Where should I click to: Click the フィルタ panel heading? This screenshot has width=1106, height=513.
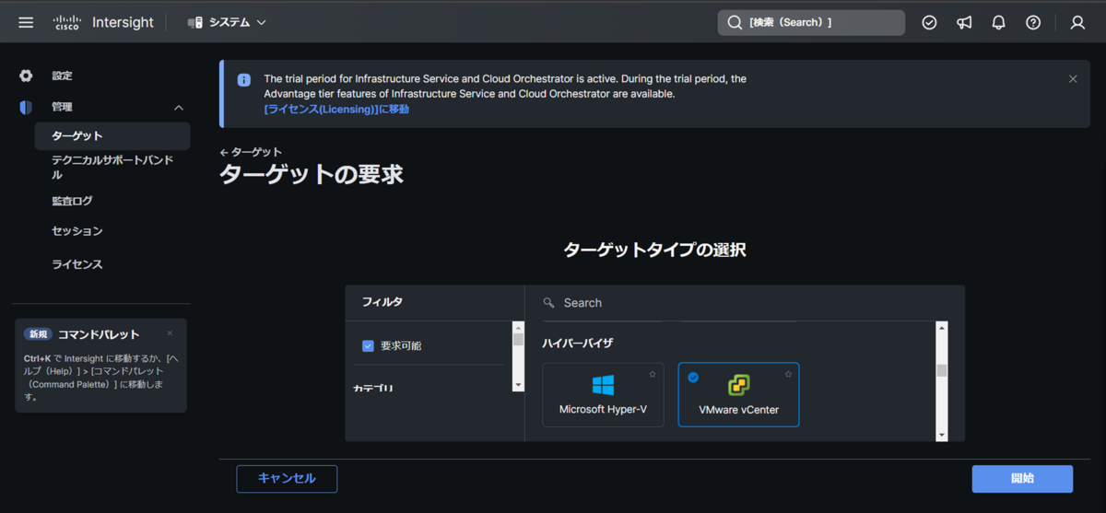point(382,302)
